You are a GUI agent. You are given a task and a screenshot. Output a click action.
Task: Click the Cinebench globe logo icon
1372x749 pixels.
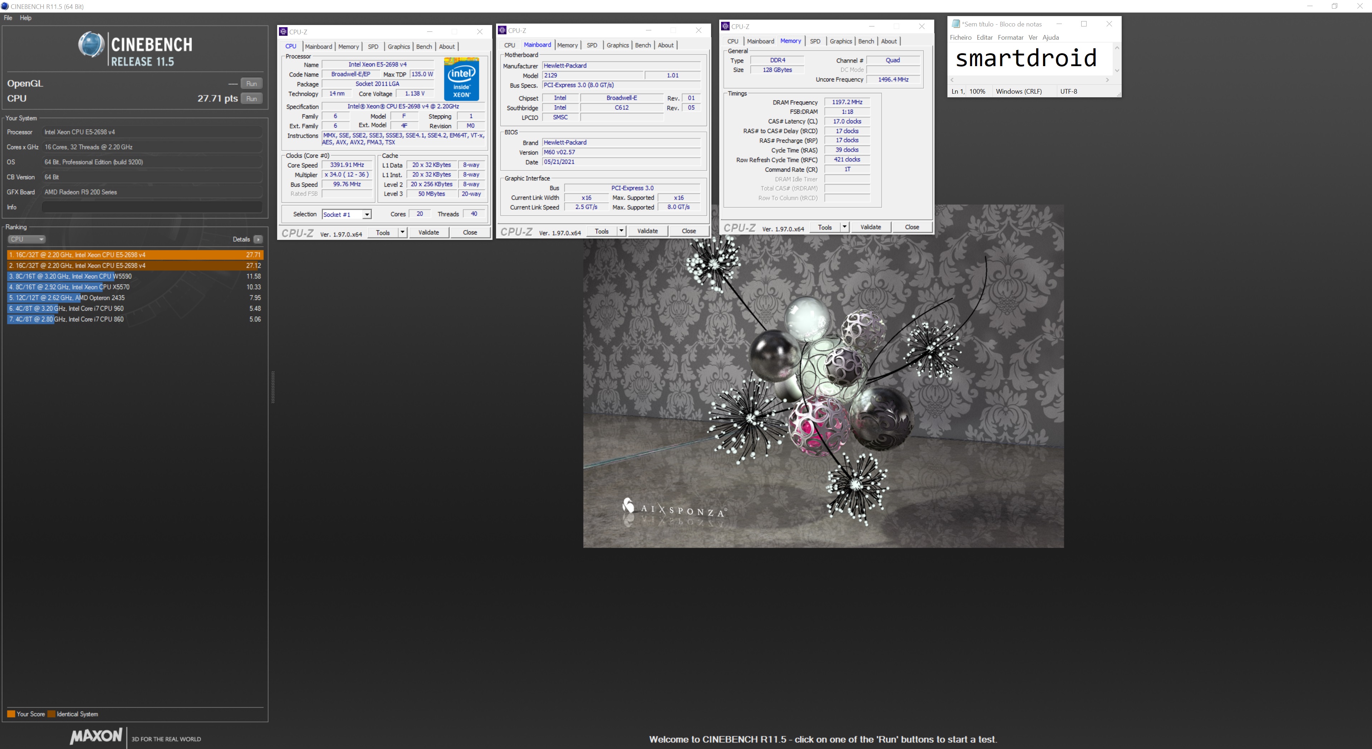pyautogui.click(x=91, y=45)
